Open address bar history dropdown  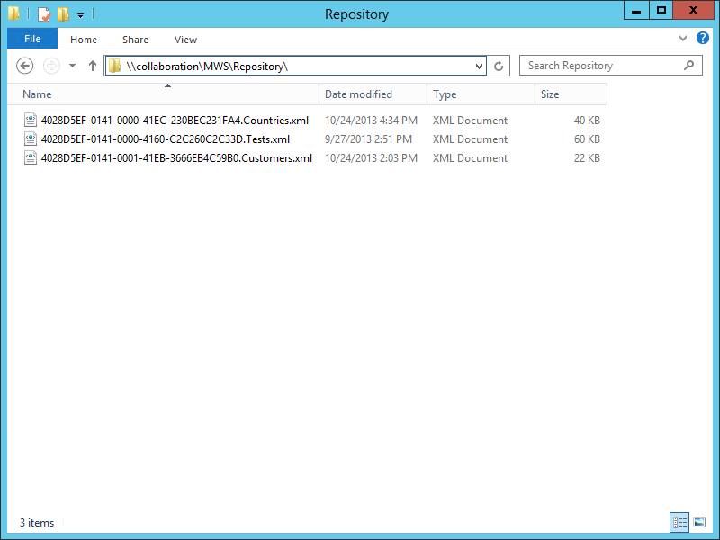480,66
